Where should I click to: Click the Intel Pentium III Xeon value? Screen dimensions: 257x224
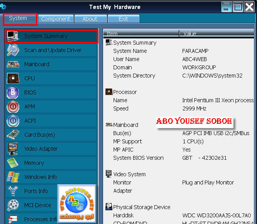pos(218,100)
